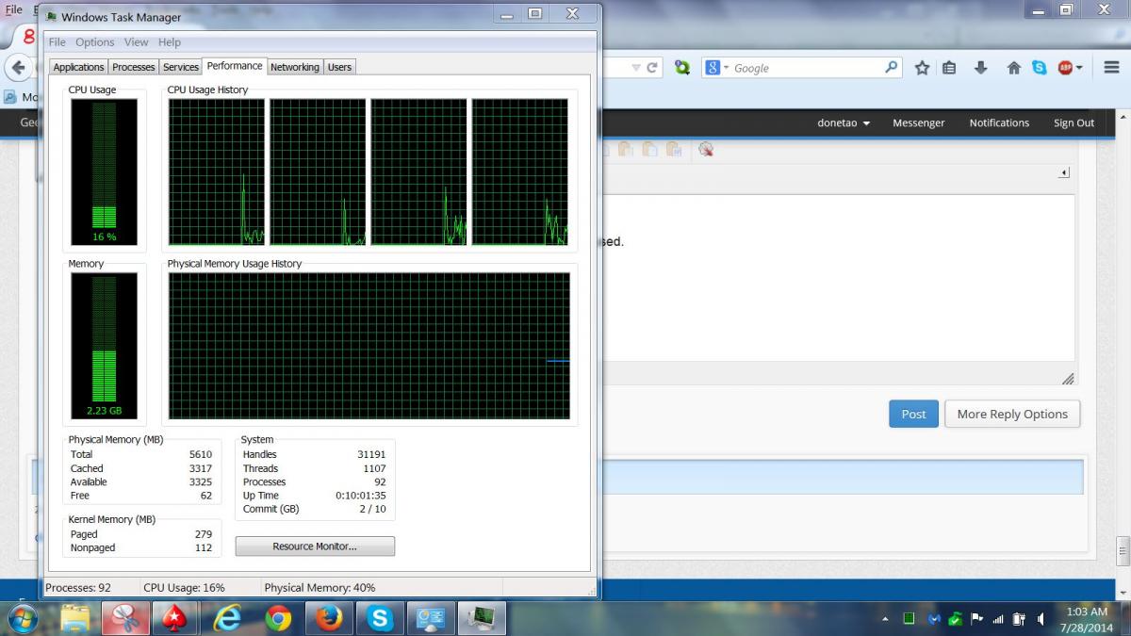Show the bookmarks list icon

pyautogui.click(x=949, y=68)
